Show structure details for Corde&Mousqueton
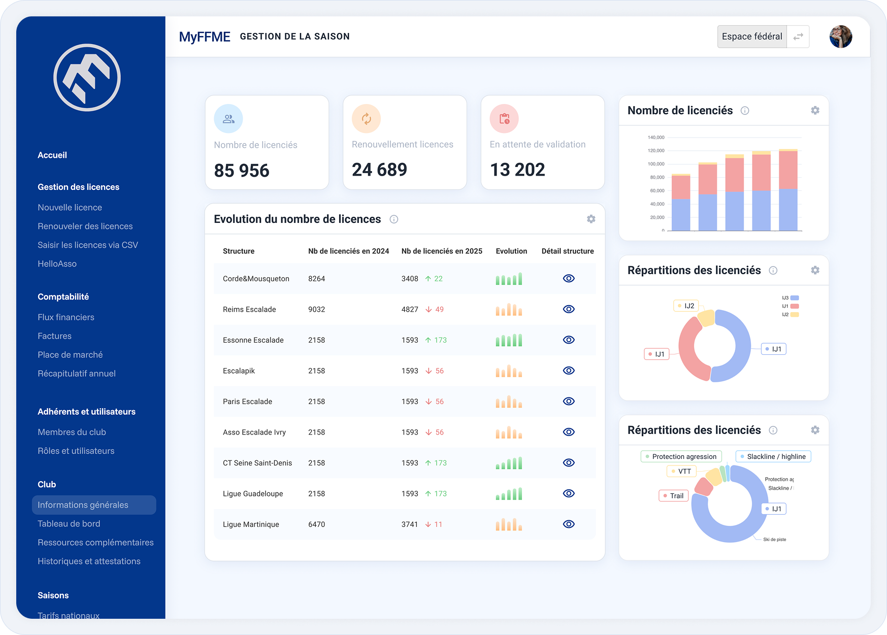The height and width of the screenshot is (635, 887). (x=569, y=278)
